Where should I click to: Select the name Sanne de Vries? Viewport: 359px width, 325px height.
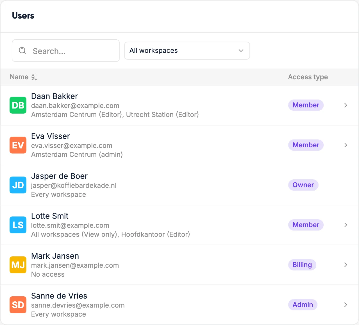pyautogui.click(x=59, y=296)
